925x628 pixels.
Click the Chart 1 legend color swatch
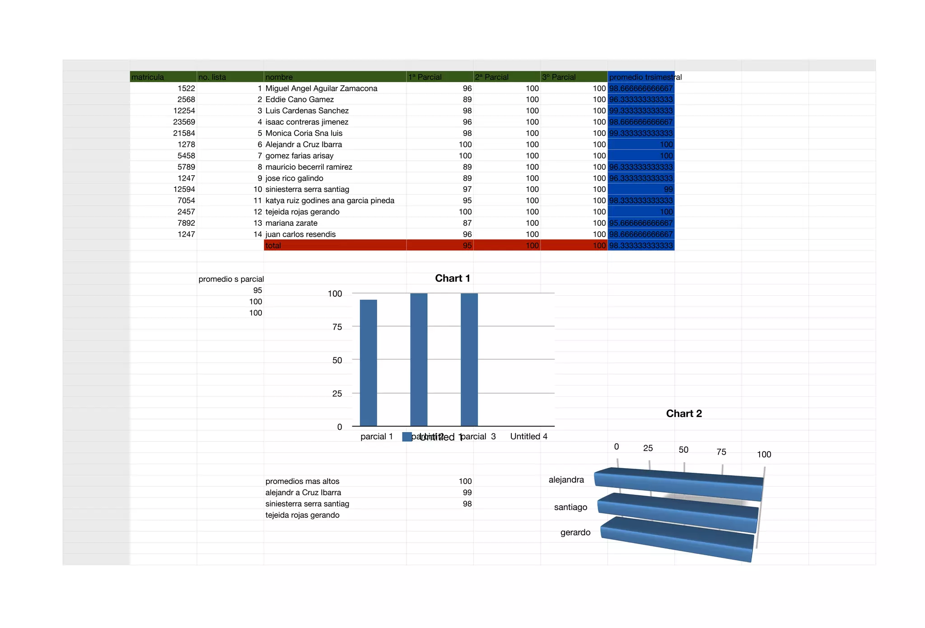click(407, 437)
